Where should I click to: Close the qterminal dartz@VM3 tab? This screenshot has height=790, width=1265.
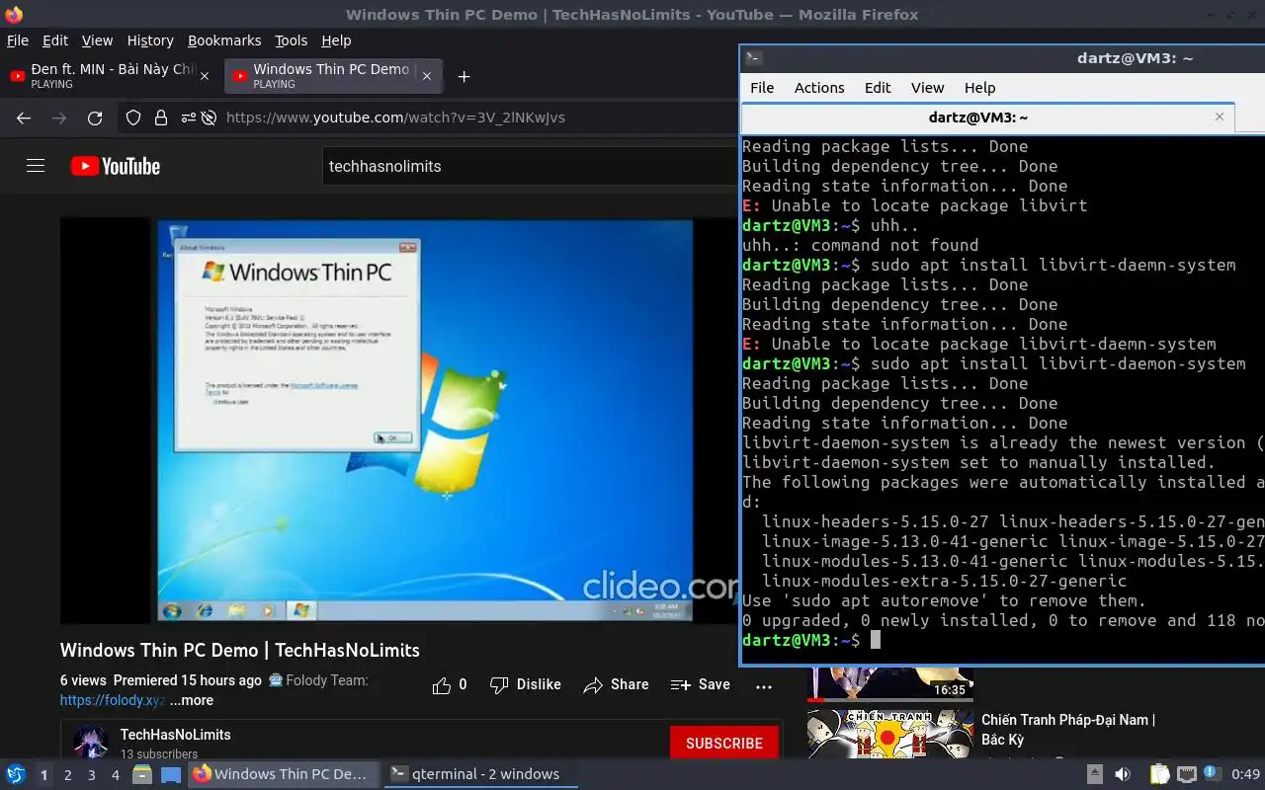(1220, 117)
